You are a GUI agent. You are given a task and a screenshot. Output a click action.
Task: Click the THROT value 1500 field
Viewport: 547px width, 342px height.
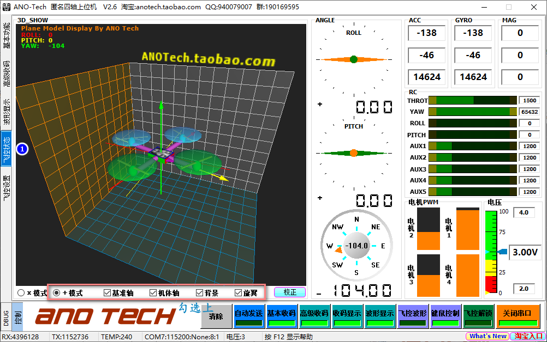coord(529,101)
